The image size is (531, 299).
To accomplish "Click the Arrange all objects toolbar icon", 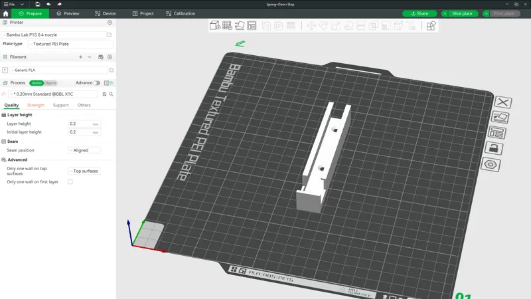I will pos(252,25).
